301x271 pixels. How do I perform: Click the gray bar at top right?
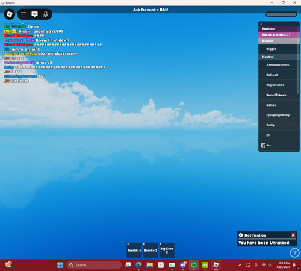[281, 14]
